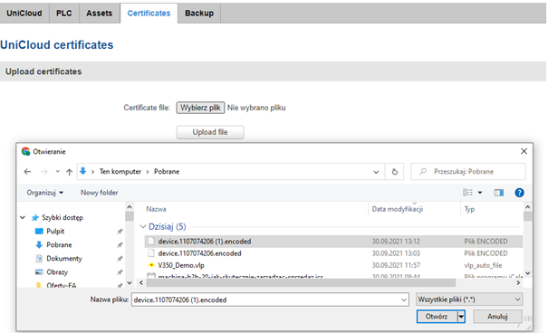Switch to the UniCloud tab
The height and width of the screenshot is (333, 548).
(x=24, y=14)
